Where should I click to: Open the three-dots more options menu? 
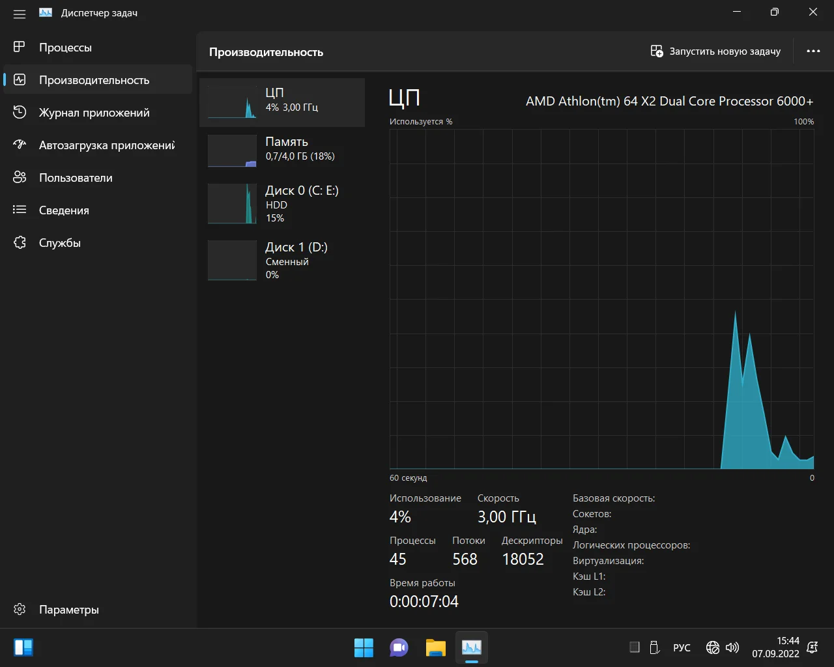coord(813,51)
